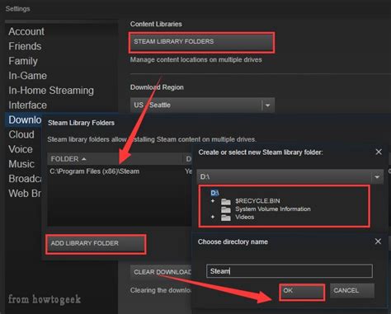Image resolution: width=391 pixels, height=314 pixels.
Task: Open the Web Browser settings category
Action: pyautogui.click(x=25, y=194)
